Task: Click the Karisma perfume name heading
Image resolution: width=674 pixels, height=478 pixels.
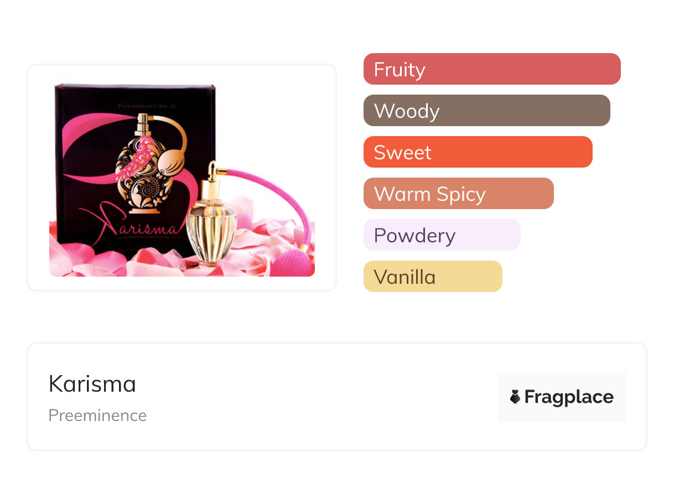Action: pyautogui.click(x=92, y=384)
